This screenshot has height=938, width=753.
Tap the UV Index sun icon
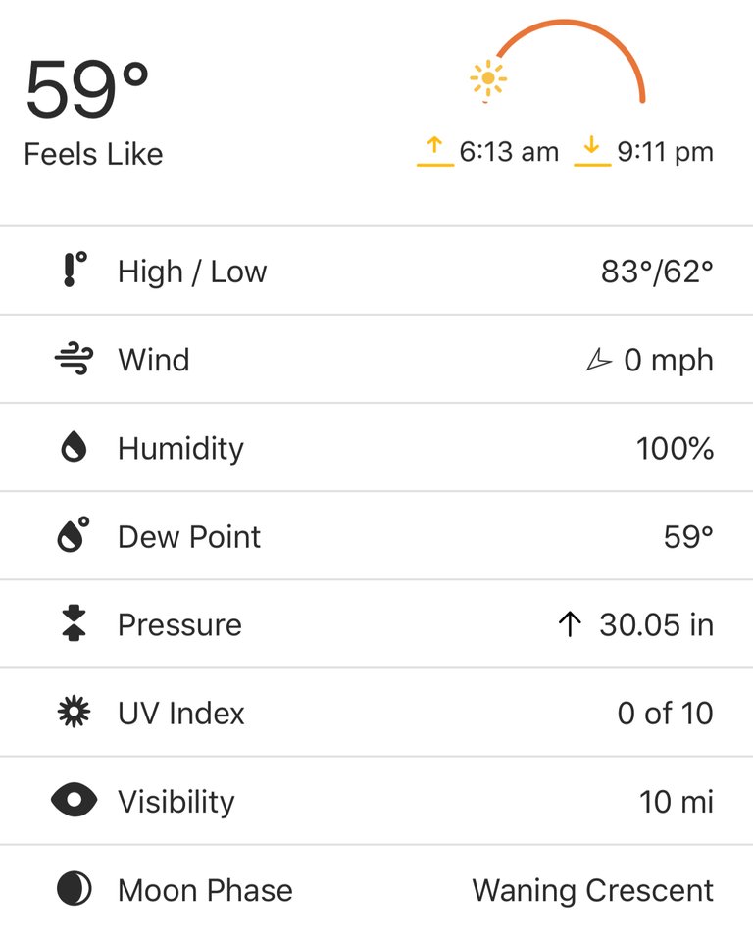74,712
